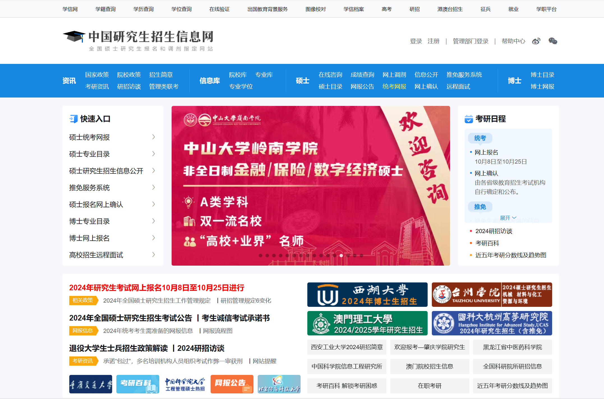Select the first carousel indicator dot
Viewport: 604px width, 399px height.
[260, 256]
